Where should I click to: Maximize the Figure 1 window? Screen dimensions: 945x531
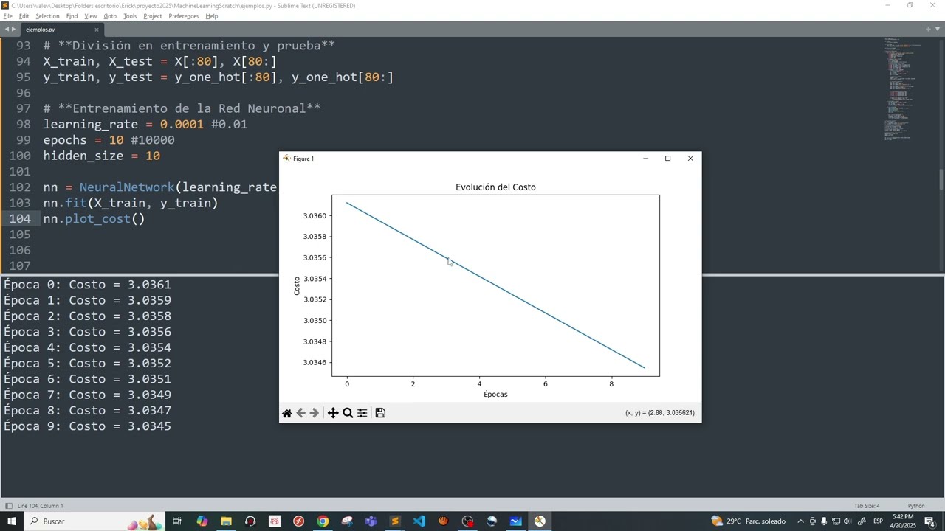point(667,159)
